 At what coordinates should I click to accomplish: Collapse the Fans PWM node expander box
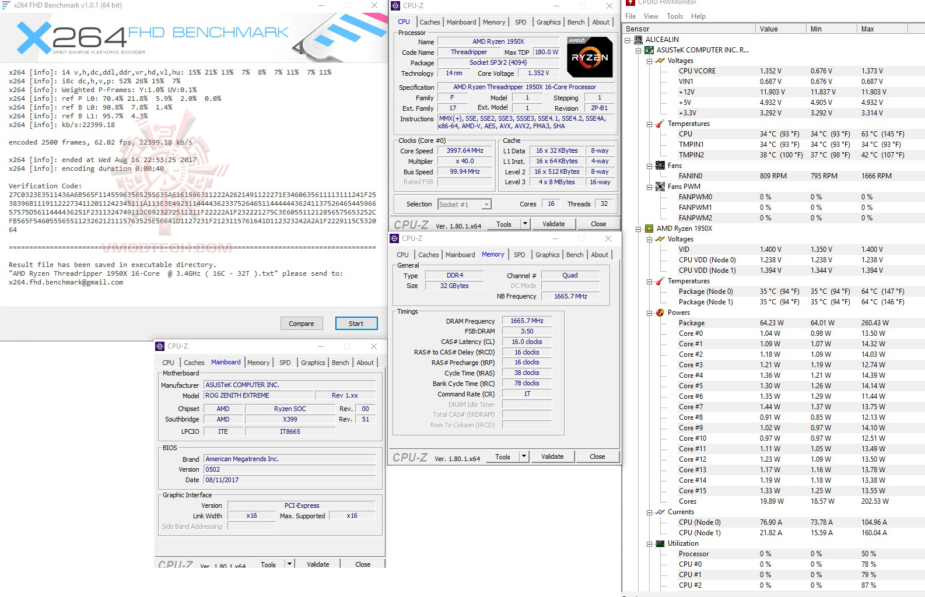(649, 187)
